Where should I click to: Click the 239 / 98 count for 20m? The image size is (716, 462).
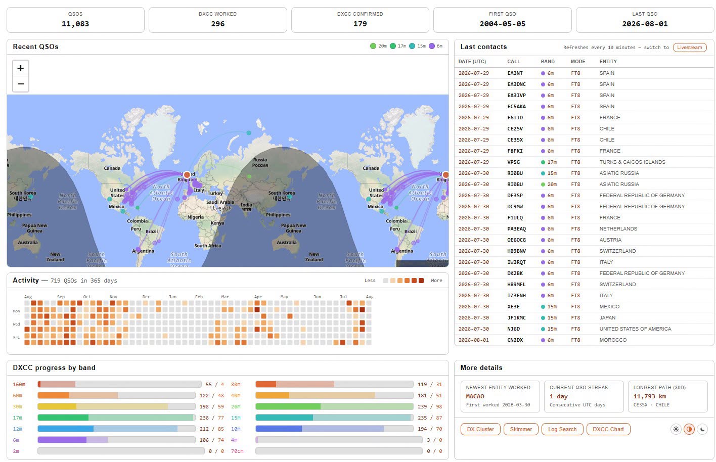430,407
